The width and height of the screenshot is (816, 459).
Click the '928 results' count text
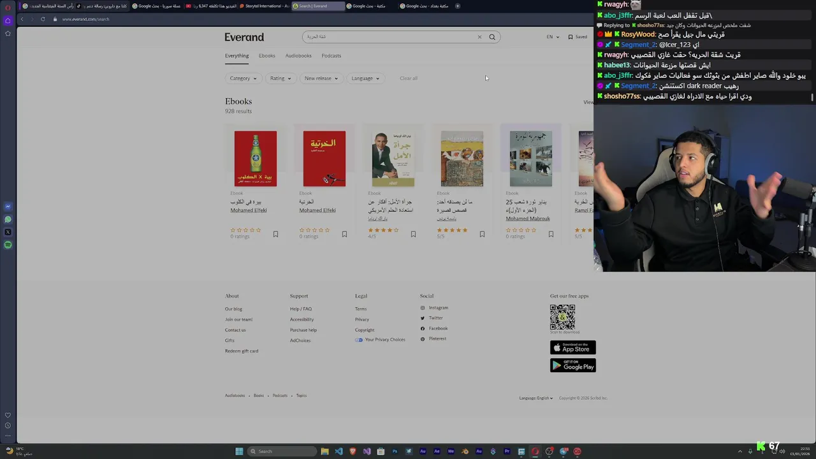coord(238,112)
